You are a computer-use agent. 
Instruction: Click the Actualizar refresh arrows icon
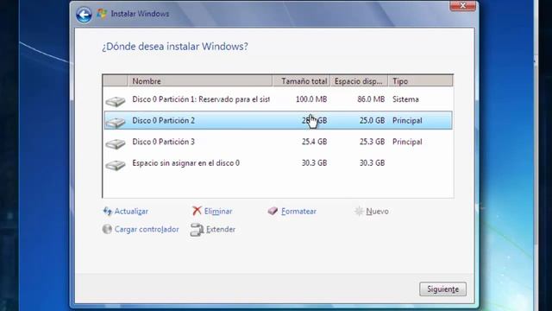(x=107, y=211)
